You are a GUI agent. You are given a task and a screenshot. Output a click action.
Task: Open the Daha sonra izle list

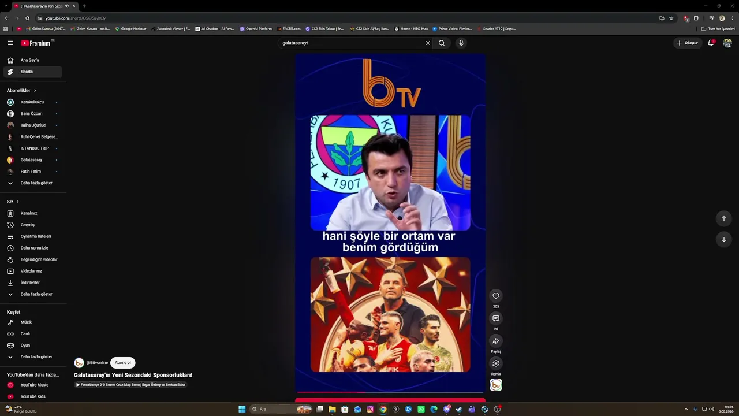[x=33, y=248]
